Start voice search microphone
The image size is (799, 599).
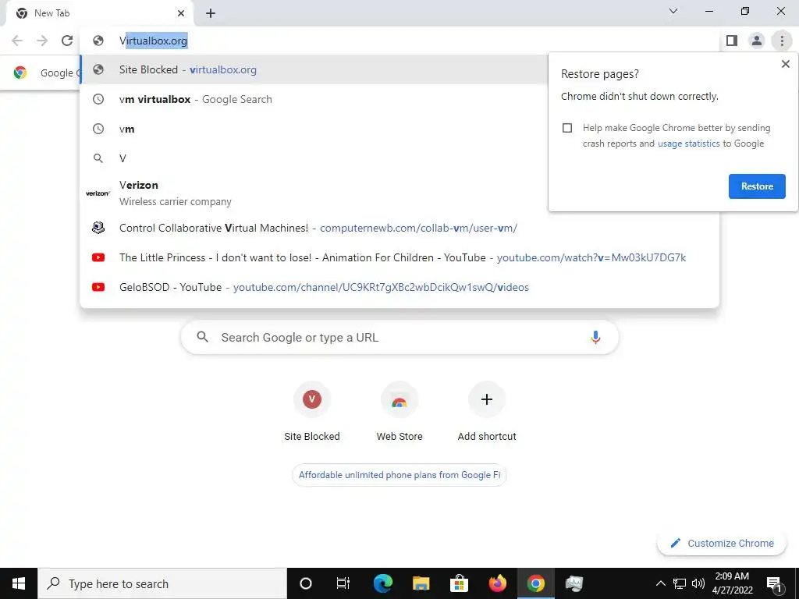tap(595, 337)
